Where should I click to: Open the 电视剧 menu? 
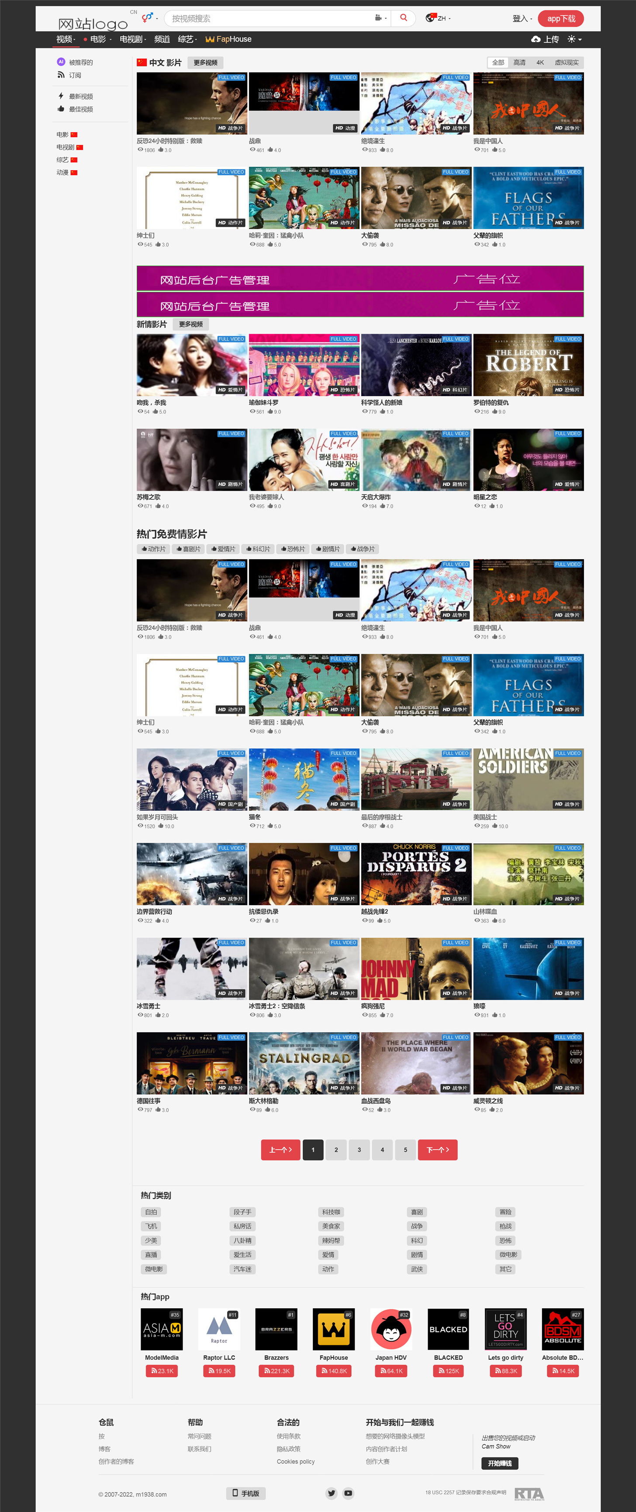132,39
